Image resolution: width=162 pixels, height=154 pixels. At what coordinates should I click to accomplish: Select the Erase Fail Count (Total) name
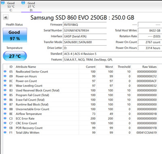click(x=30, y=100)
